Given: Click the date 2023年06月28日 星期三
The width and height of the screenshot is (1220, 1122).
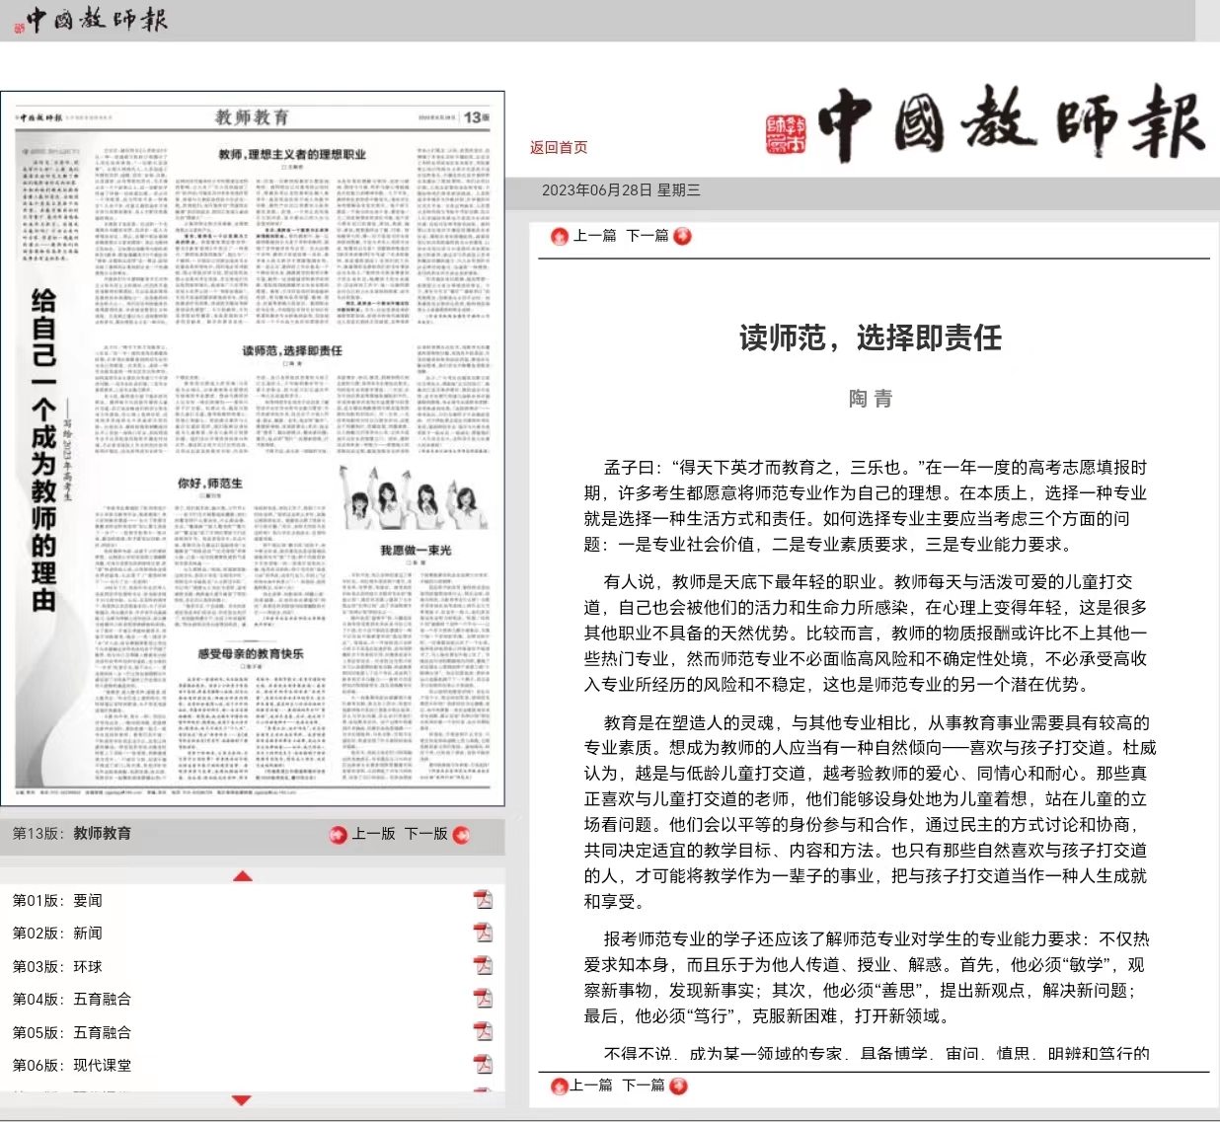Looking at the screenshot, I should pyautogui.click(x=621, y=189).
